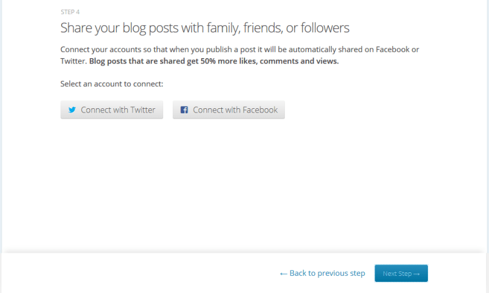Click the STEP 4 label

(x=70, y=12)
